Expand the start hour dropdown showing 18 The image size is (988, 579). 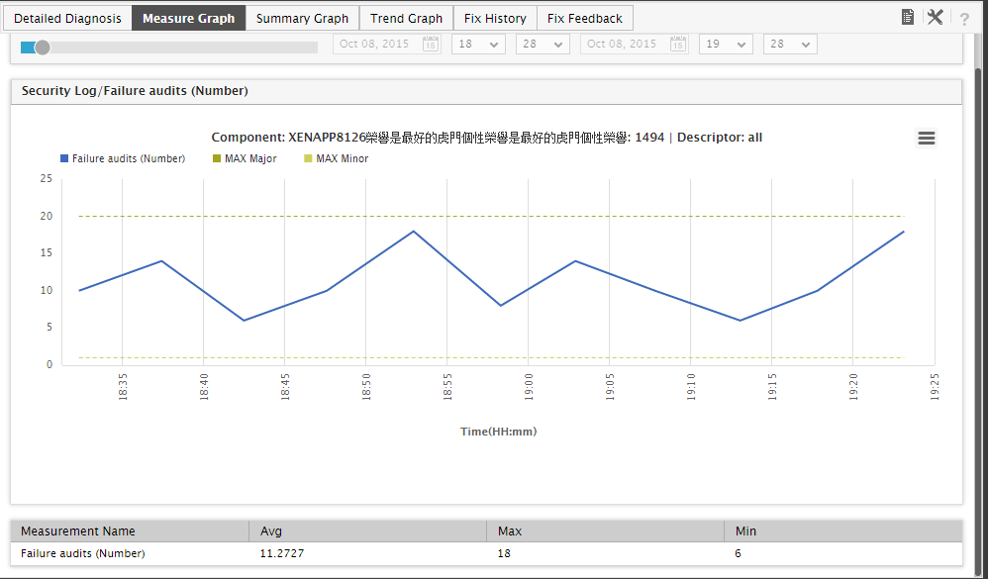point(478,45)
